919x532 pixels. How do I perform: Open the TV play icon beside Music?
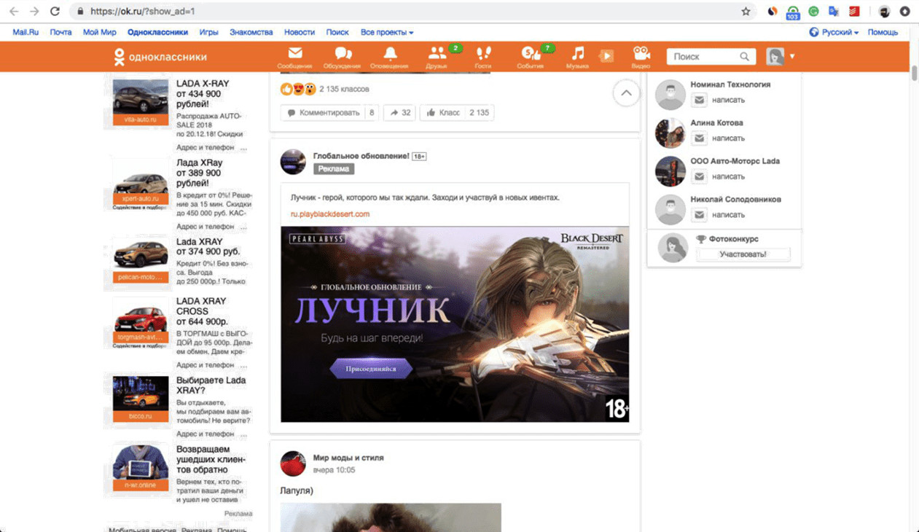click(606, 56)
